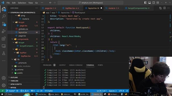This screenshot has height=96, width=172.
Task: Open Remote Explorer view in activity bar
Action: (x=3, y=46)
